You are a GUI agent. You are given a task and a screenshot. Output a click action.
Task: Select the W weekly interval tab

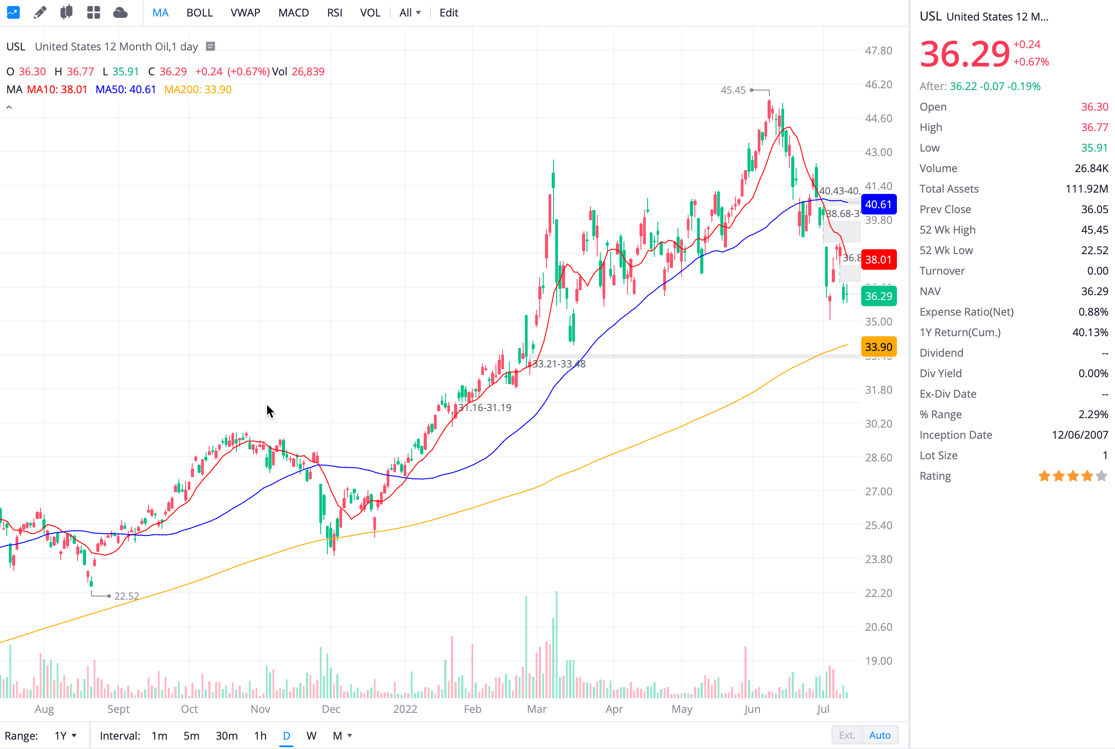[311, 736]
